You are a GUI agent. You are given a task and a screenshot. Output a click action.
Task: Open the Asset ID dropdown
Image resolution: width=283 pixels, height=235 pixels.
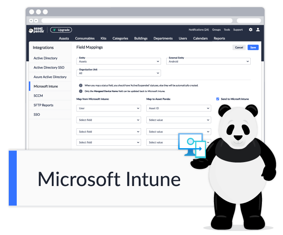click(x=179, y=108)
